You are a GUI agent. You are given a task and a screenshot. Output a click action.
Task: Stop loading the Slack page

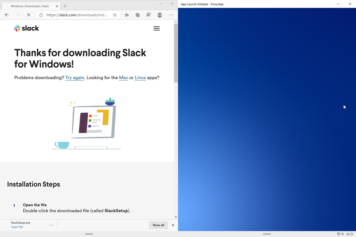tap(28, 15)
